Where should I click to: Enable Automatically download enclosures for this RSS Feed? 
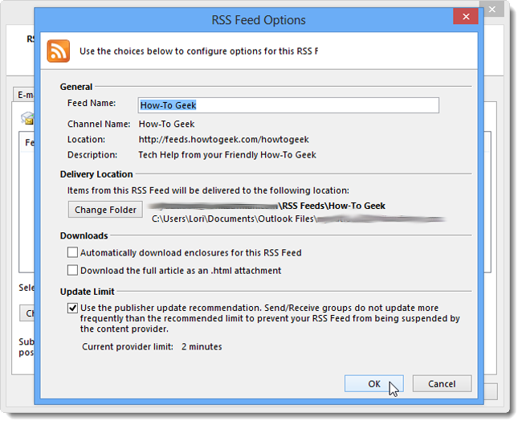tap(72, 252)
